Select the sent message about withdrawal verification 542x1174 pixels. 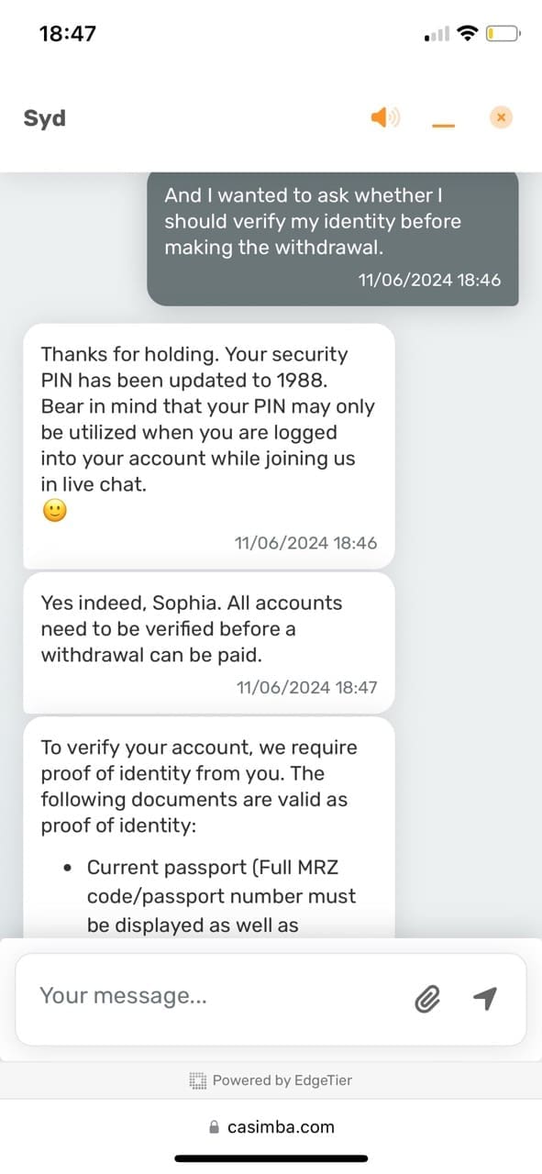[333, 238]
